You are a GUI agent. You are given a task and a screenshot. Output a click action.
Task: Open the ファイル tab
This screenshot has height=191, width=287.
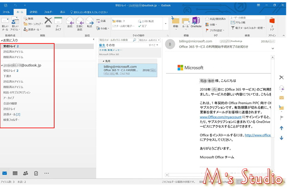click(x=6, y=12)
